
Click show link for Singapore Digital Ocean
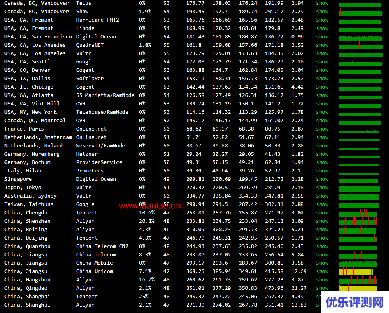click(x=322, y=179)
